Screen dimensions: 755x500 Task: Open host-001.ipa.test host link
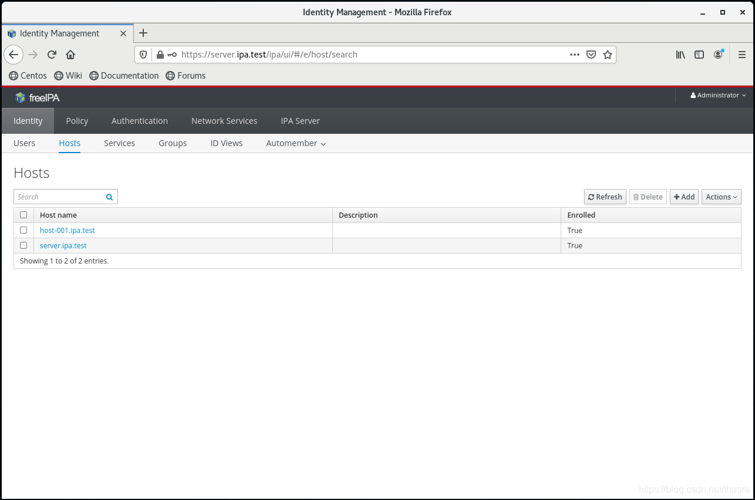(68, 231)
